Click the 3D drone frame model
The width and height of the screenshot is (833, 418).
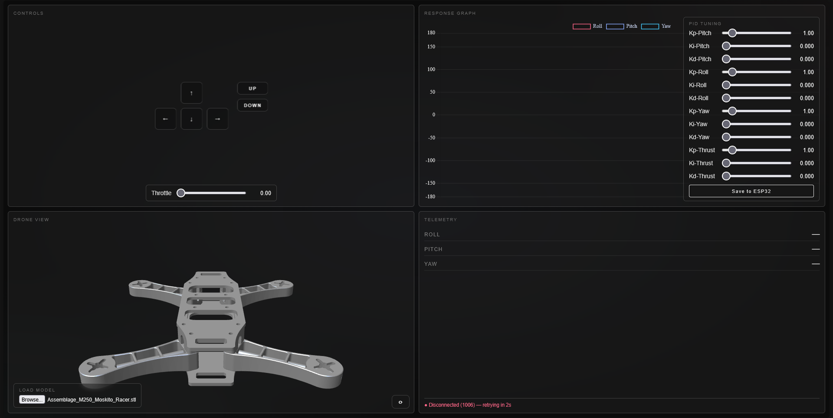(211, 330)
